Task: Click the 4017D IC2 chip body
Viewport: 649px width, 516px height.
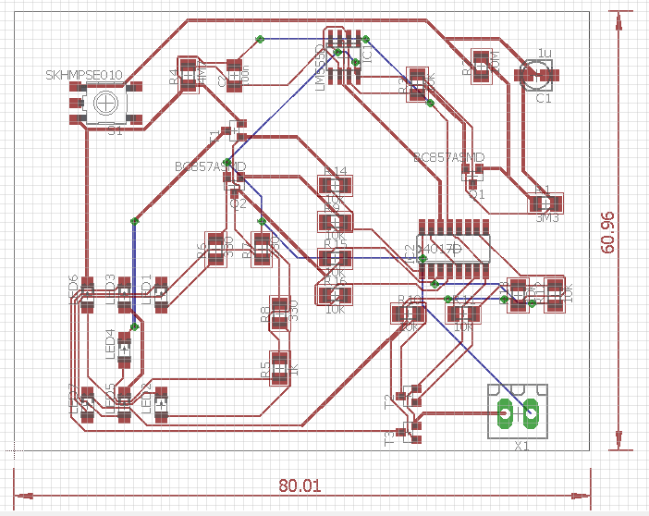Action: click(x=454, y=249)
